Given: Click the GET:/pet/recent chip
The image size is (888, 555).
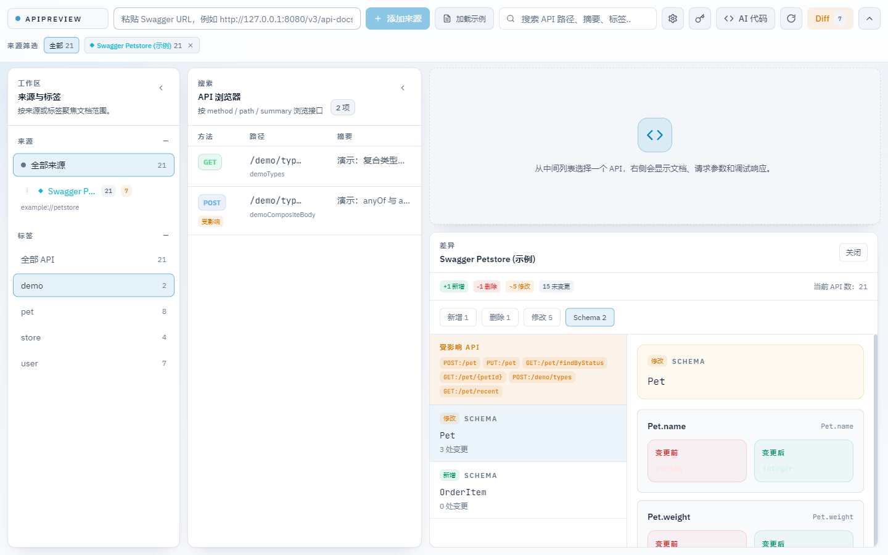Looking at the screenshot, I should pos(471,392).
